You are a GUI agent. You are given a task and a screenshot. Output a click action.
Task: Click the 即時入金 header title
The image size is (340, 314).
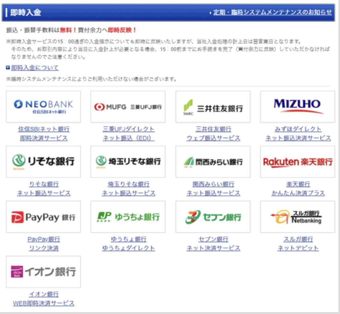[26, 12]
